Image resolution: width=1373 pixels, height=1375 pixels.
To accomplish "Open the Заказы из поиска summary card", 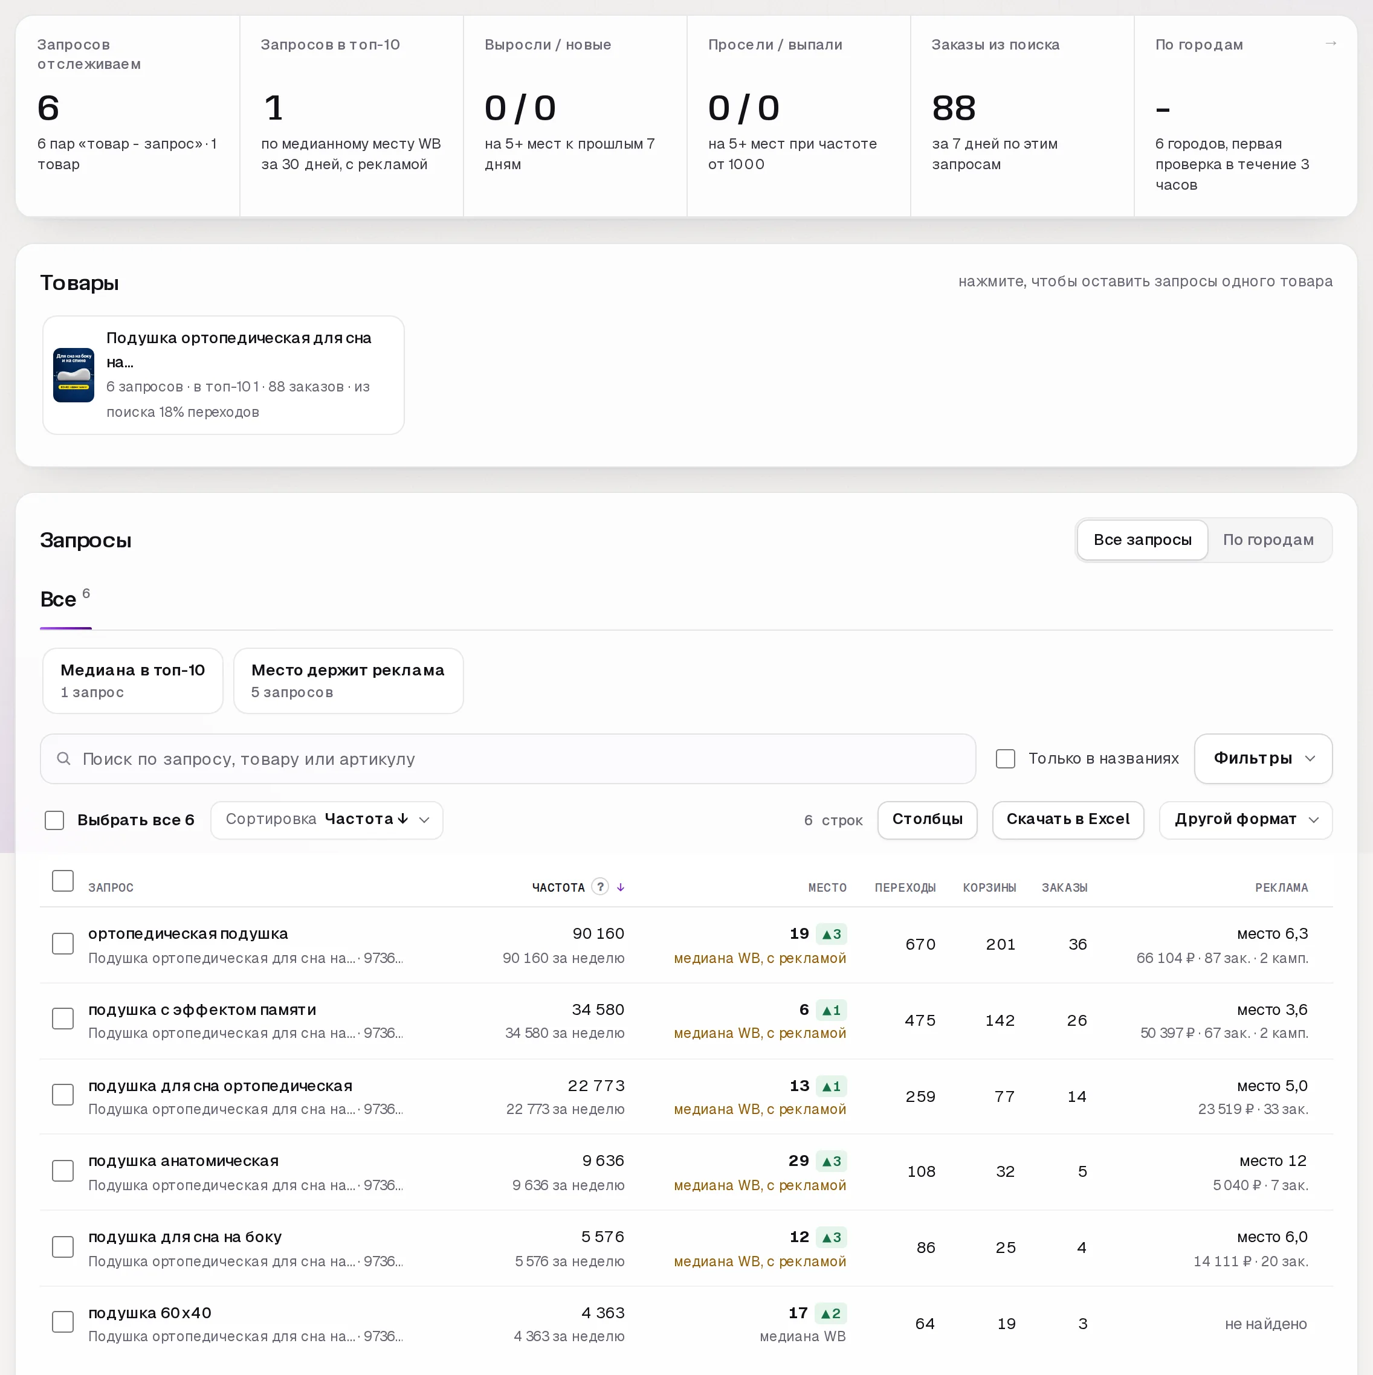I will (x=1022, y=116).
